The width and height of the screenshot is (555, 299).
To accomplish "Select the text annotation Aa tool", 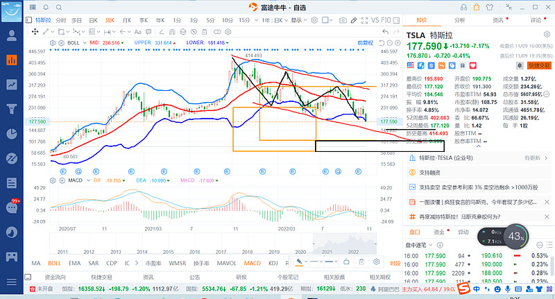I will [x=137, y=32].
